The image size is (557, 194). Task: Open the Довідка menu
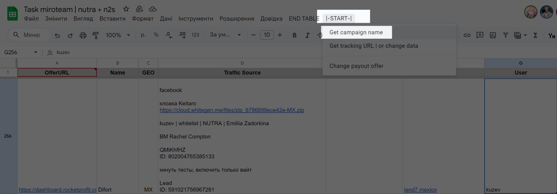271,19
